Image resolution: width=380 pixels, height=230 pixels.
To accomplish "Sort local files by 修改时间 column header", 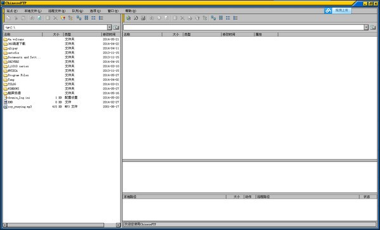I will (x=111, y=34).
